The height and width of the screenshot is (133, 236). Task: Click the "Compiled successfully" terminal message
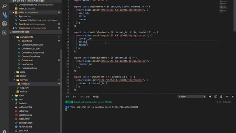point(93,102)
